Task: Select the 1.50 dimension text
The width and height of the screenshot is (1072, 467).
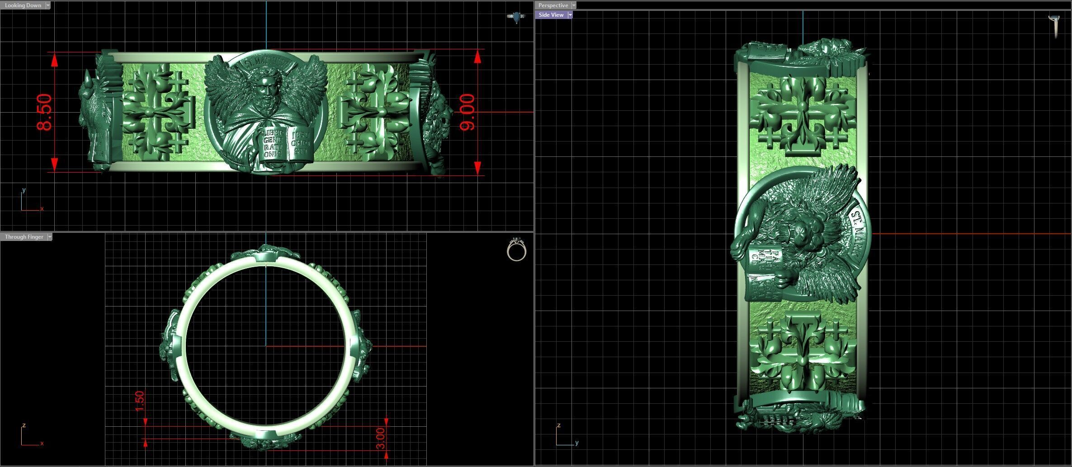Action: [140, 401]
